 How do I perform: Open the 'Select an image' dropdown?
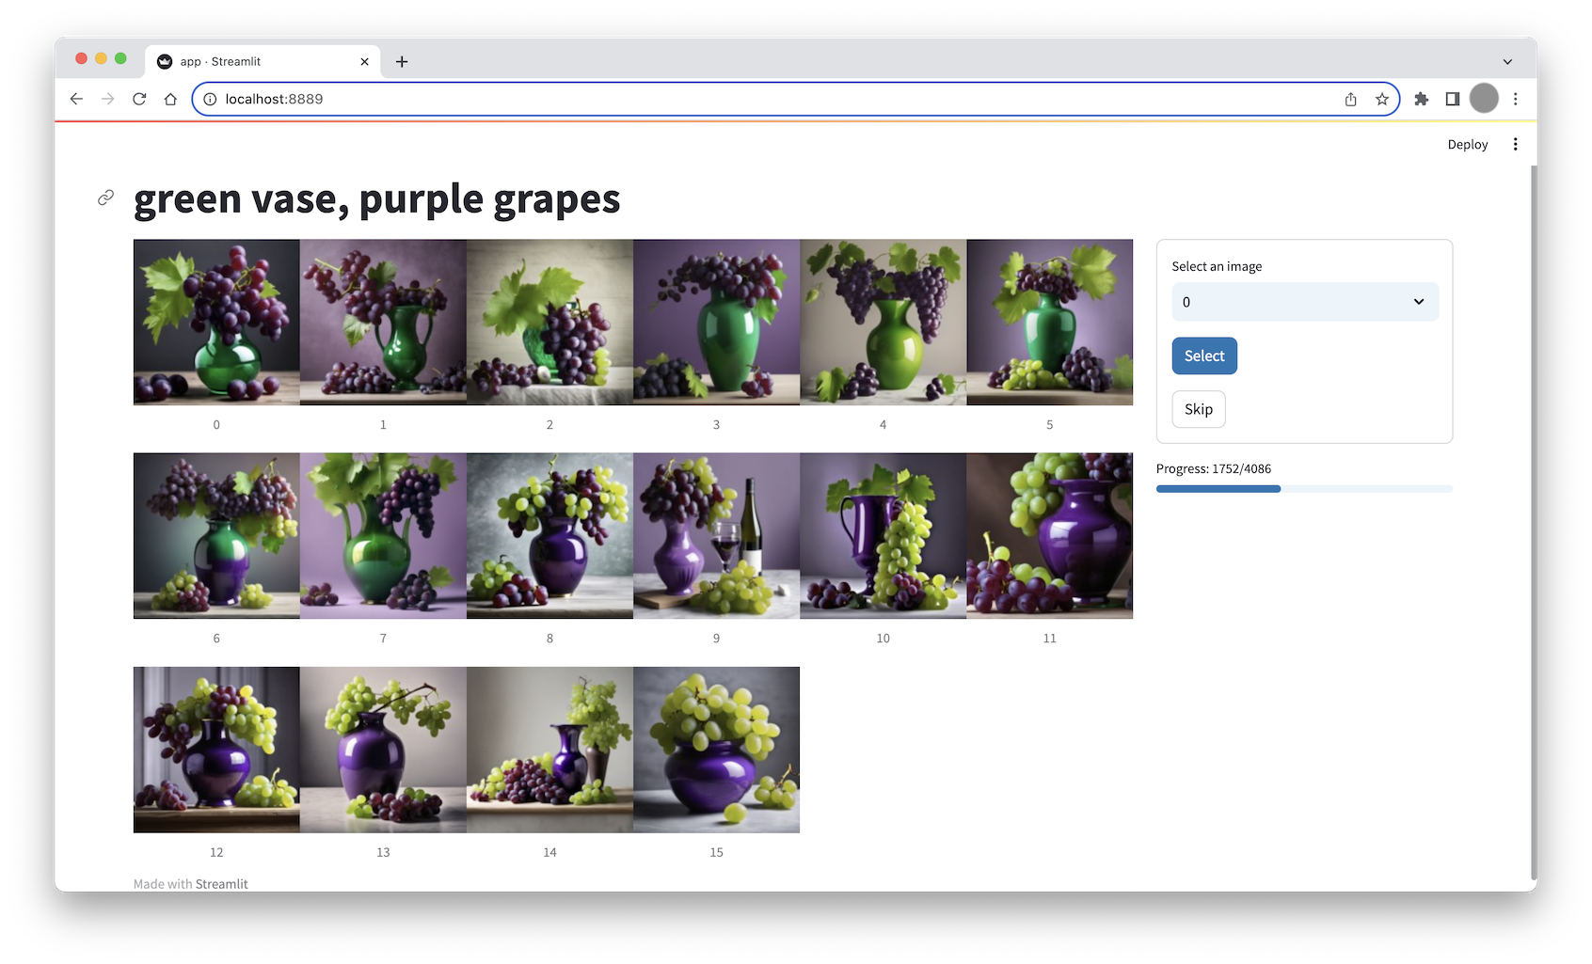(x=1304, y=302)
